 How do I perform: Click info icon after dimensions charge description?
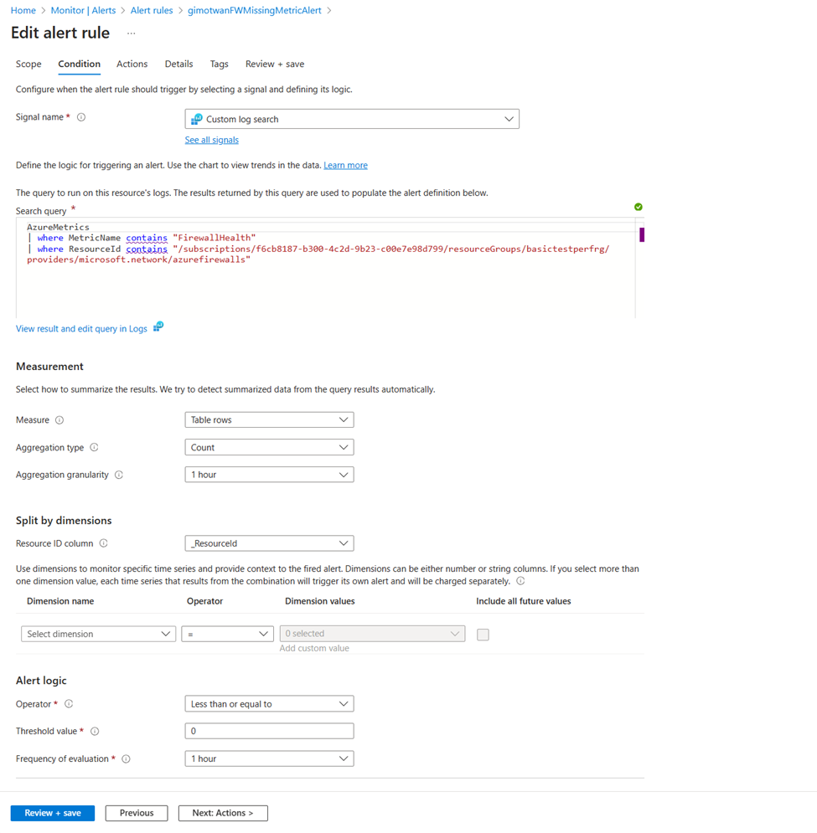pyautogui.click(x=520, y=581)
